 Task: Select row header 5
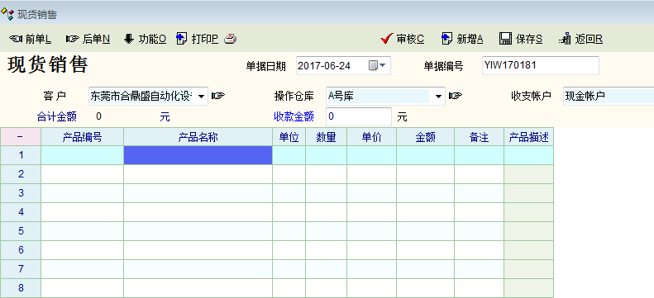point(21,231)
